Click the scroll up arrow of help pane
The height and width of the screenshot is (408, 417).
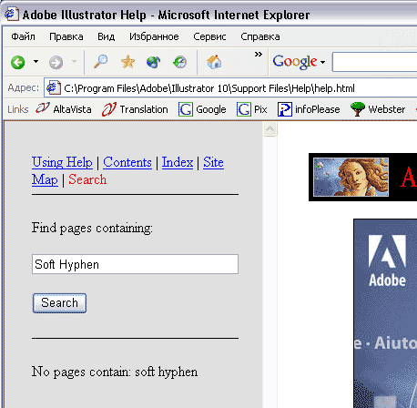click(x=270, y=129)
